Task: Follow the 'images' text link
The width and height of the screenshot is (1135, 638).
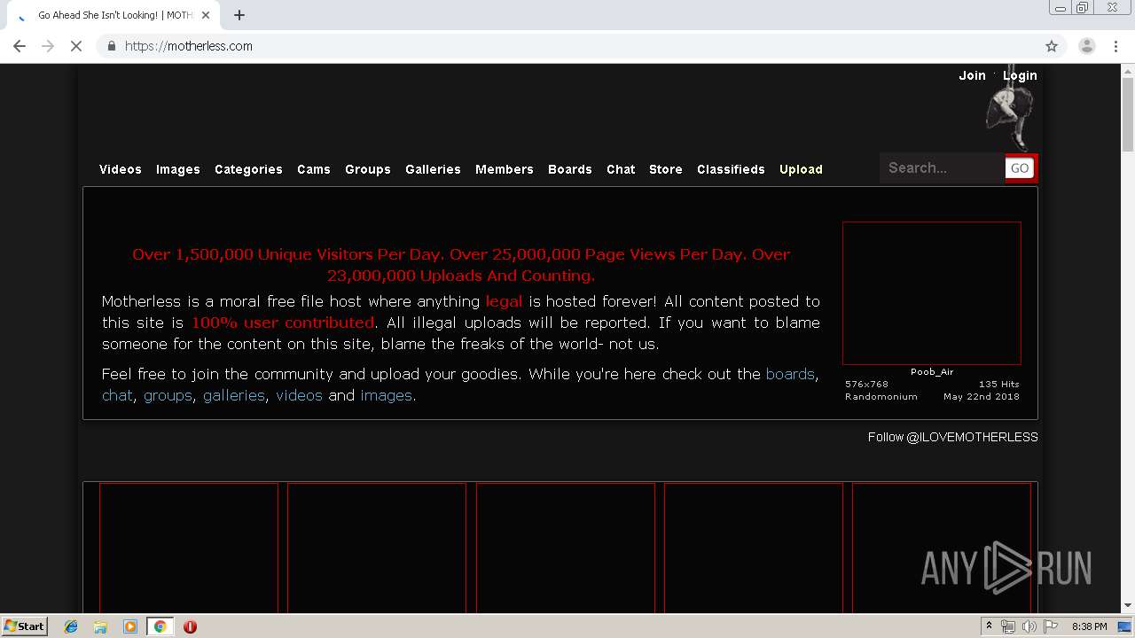Action: (x=386, y=395)
